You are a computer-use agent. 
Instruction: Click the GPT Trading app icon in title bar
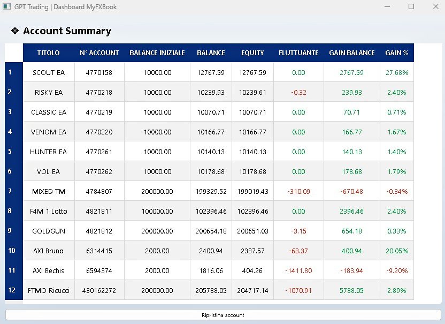(6, 7)
